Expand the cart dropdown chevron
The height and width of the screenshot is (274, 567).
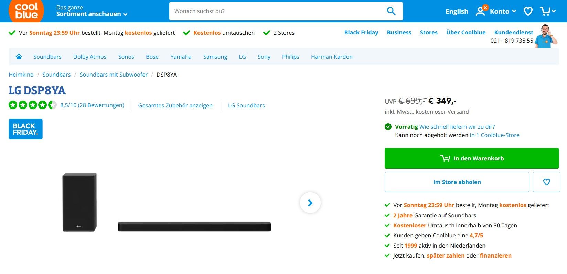[x=553, y=11]
